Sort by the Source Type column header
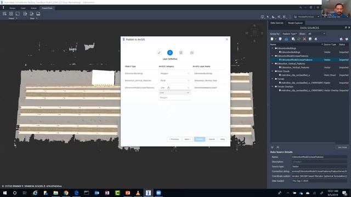The image size is (351, 197). (x=330, y=44)
